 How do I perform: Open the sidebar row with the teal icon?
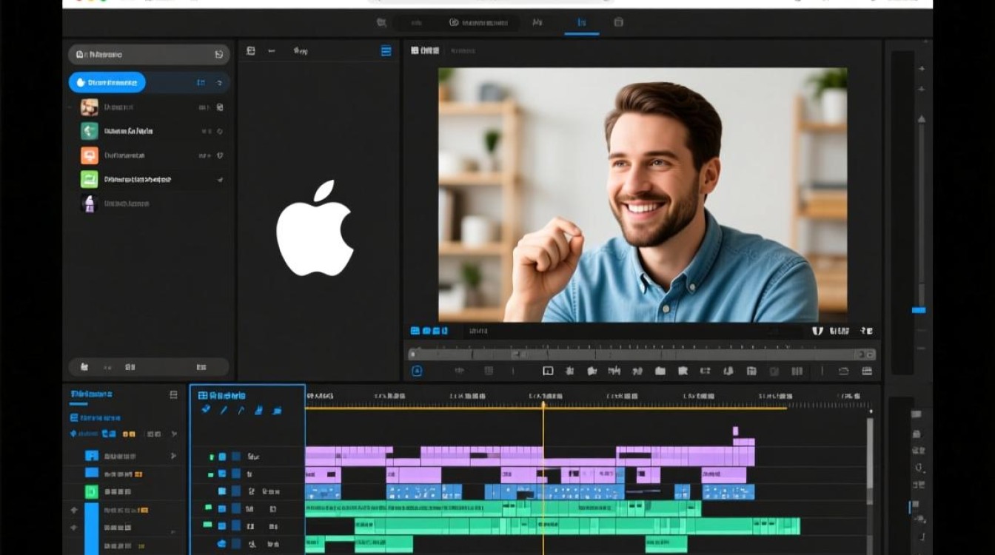149,131
